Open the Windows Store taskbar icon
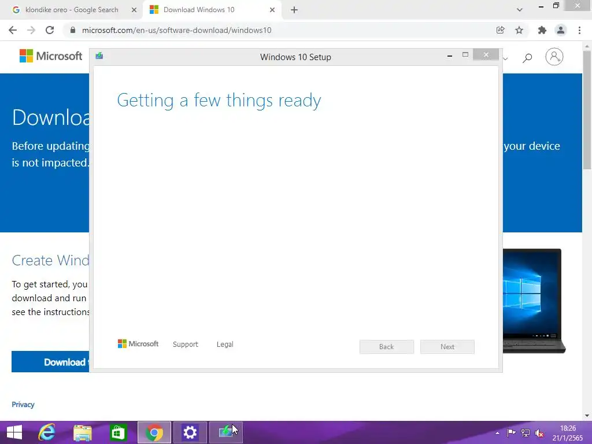 point(118,432)
